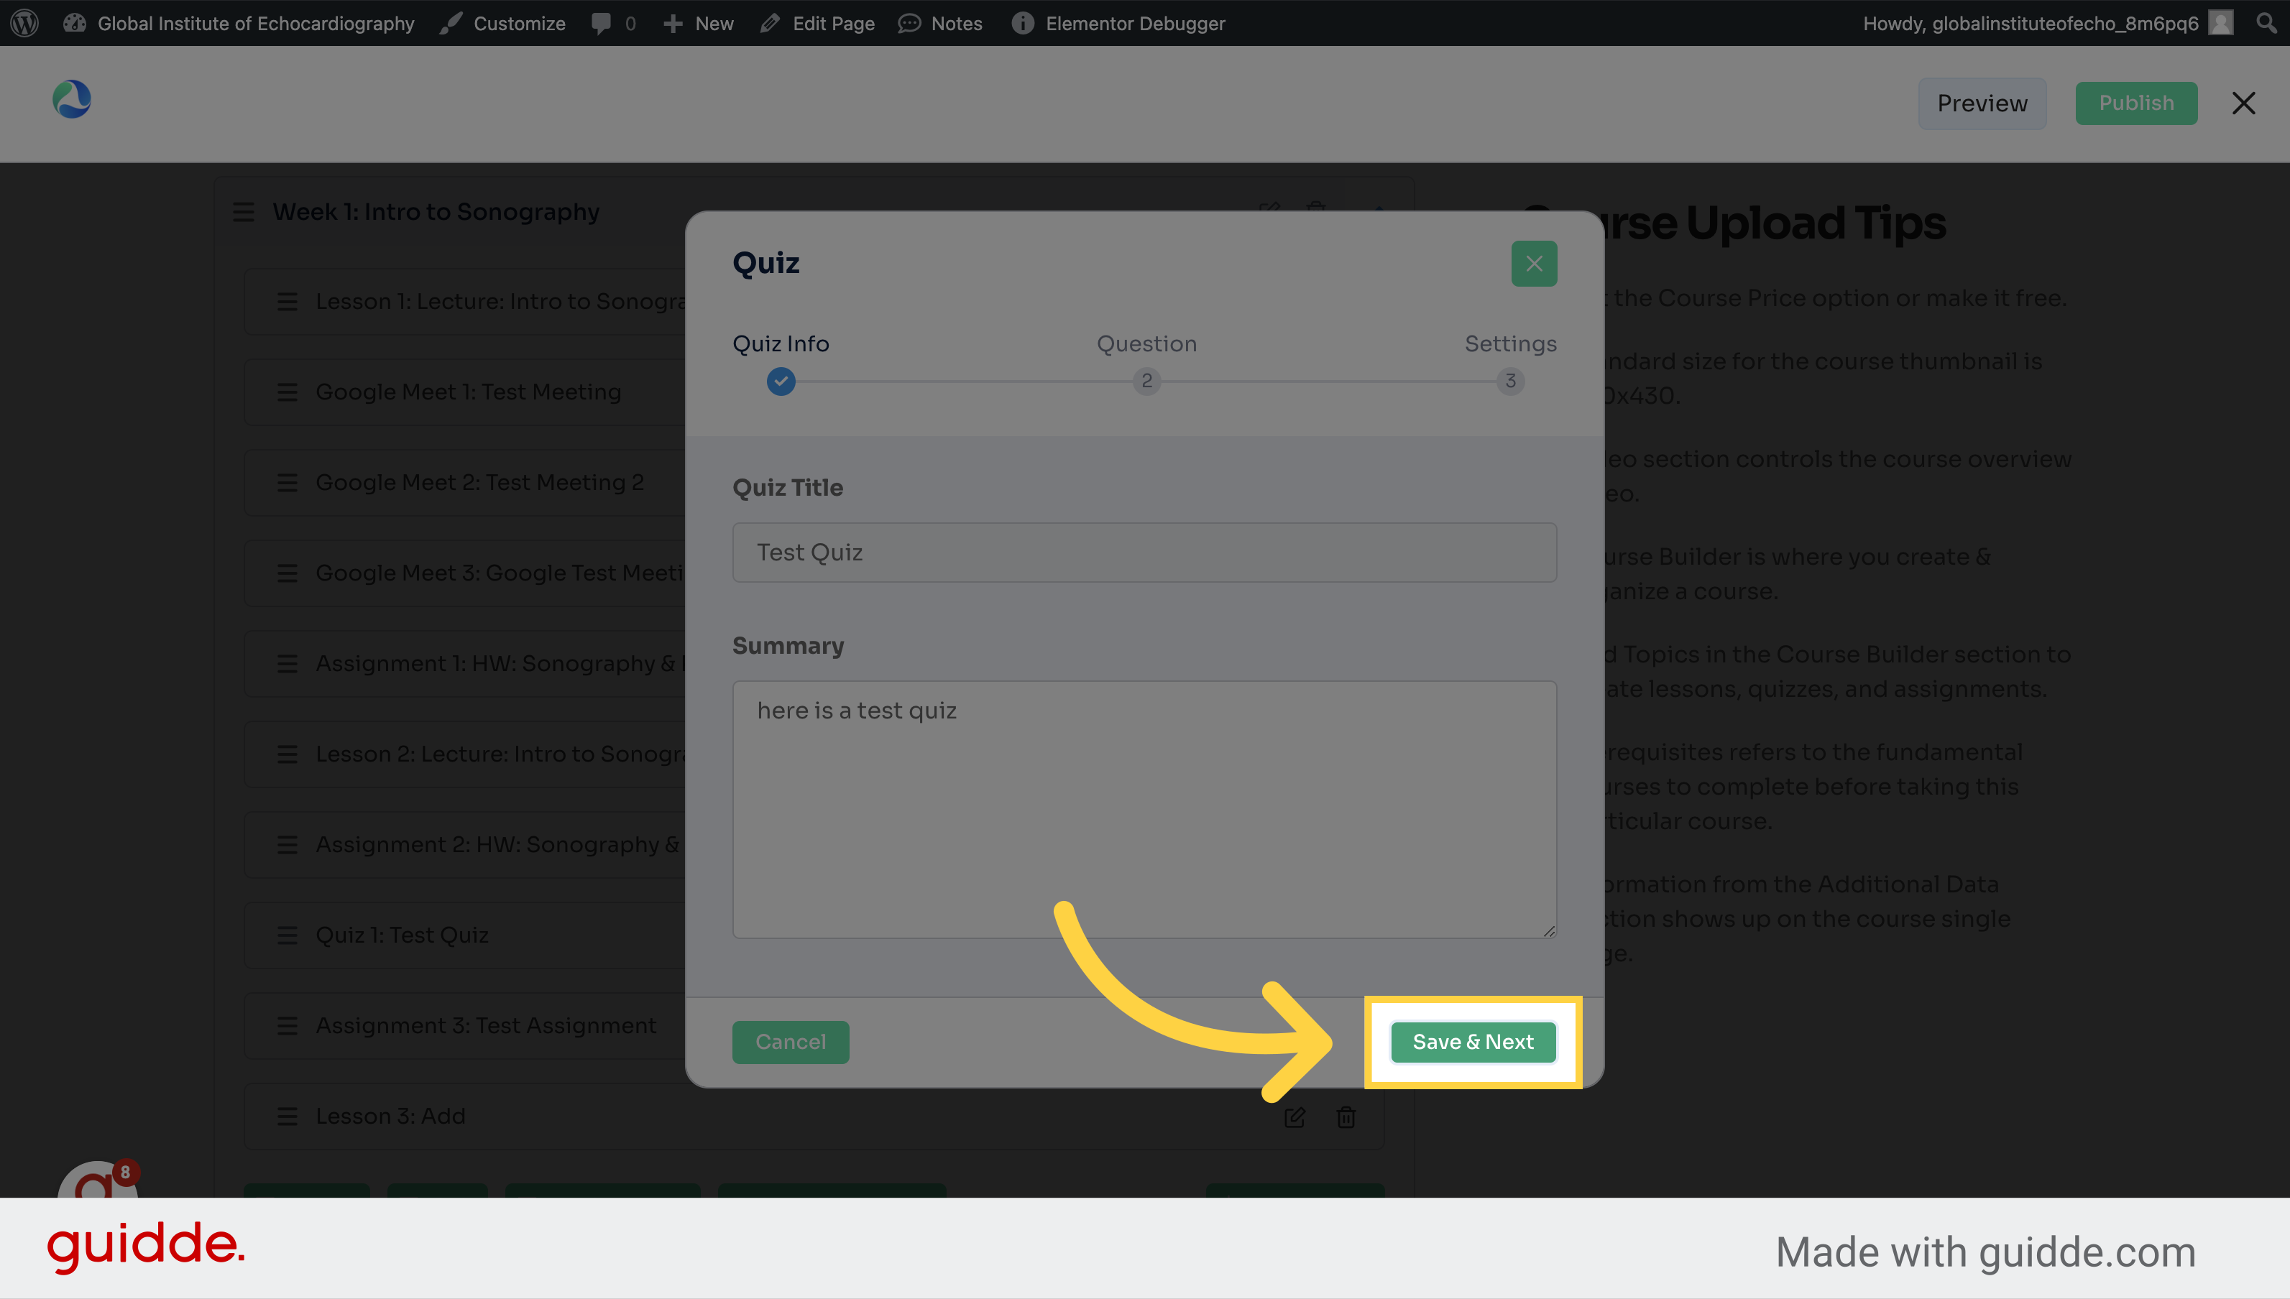This screenshot has width=2290, height=1299.
Task: Click the Quiz Title input field
Action: pos(1145,552)
